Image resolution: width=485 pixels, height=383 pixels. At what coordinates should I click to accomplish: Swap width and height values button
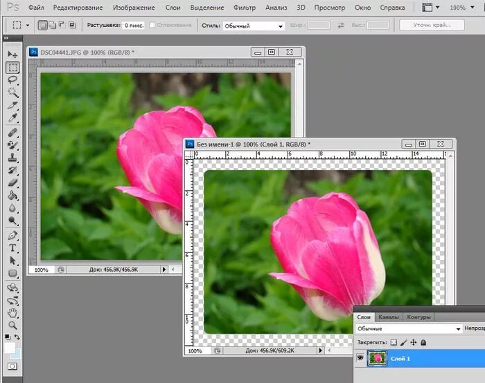coord(341,26)
